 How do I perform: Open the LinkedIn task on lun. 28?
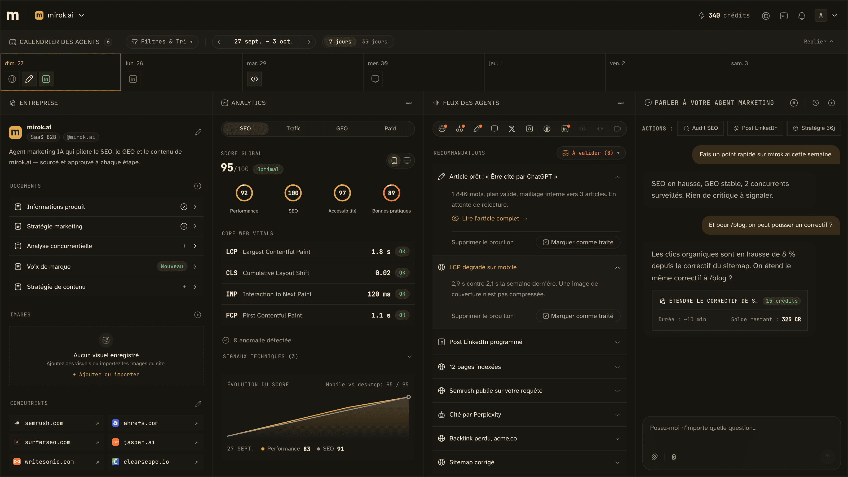(133, 79)
